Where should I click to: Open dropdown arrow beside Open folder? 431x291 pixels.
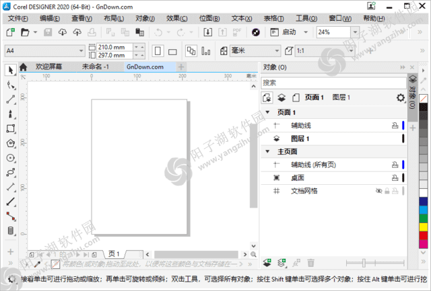pos(35,32)
